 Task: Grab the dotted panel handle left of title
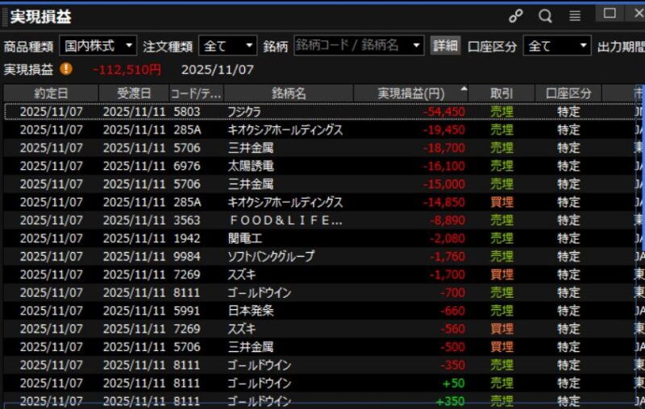(4, 16)
